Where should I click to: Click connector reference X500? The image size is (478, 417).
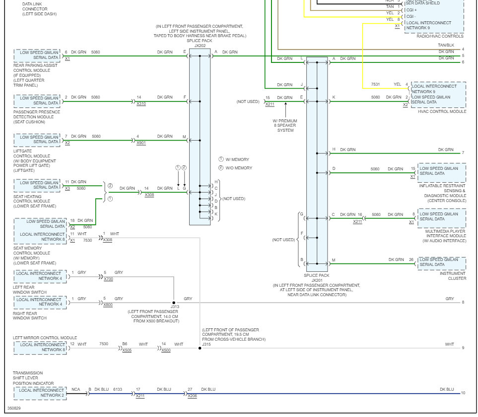pyautogui.click(x=166, y=351)
